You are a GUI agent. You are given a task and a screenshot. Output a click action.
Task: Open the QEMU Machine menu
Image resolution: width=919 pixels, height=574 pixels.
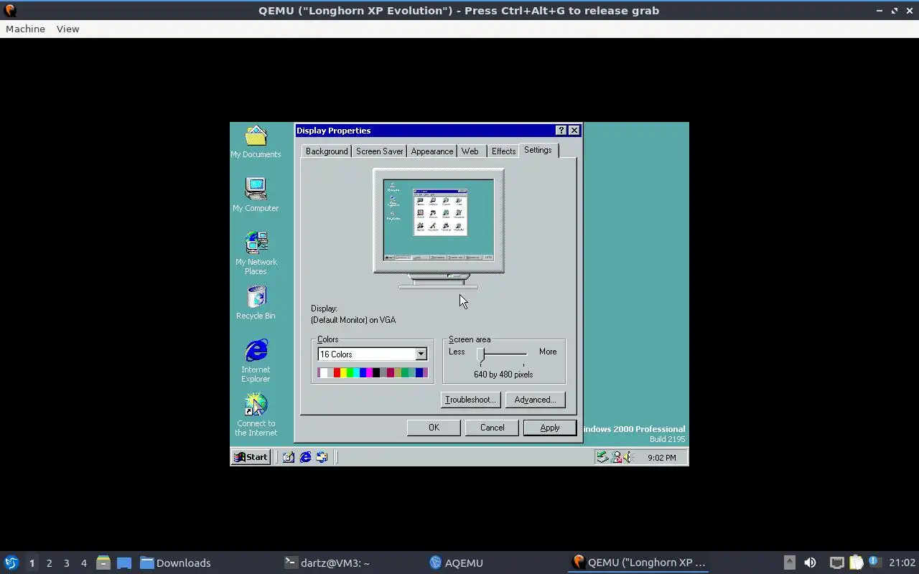point(25,29)
